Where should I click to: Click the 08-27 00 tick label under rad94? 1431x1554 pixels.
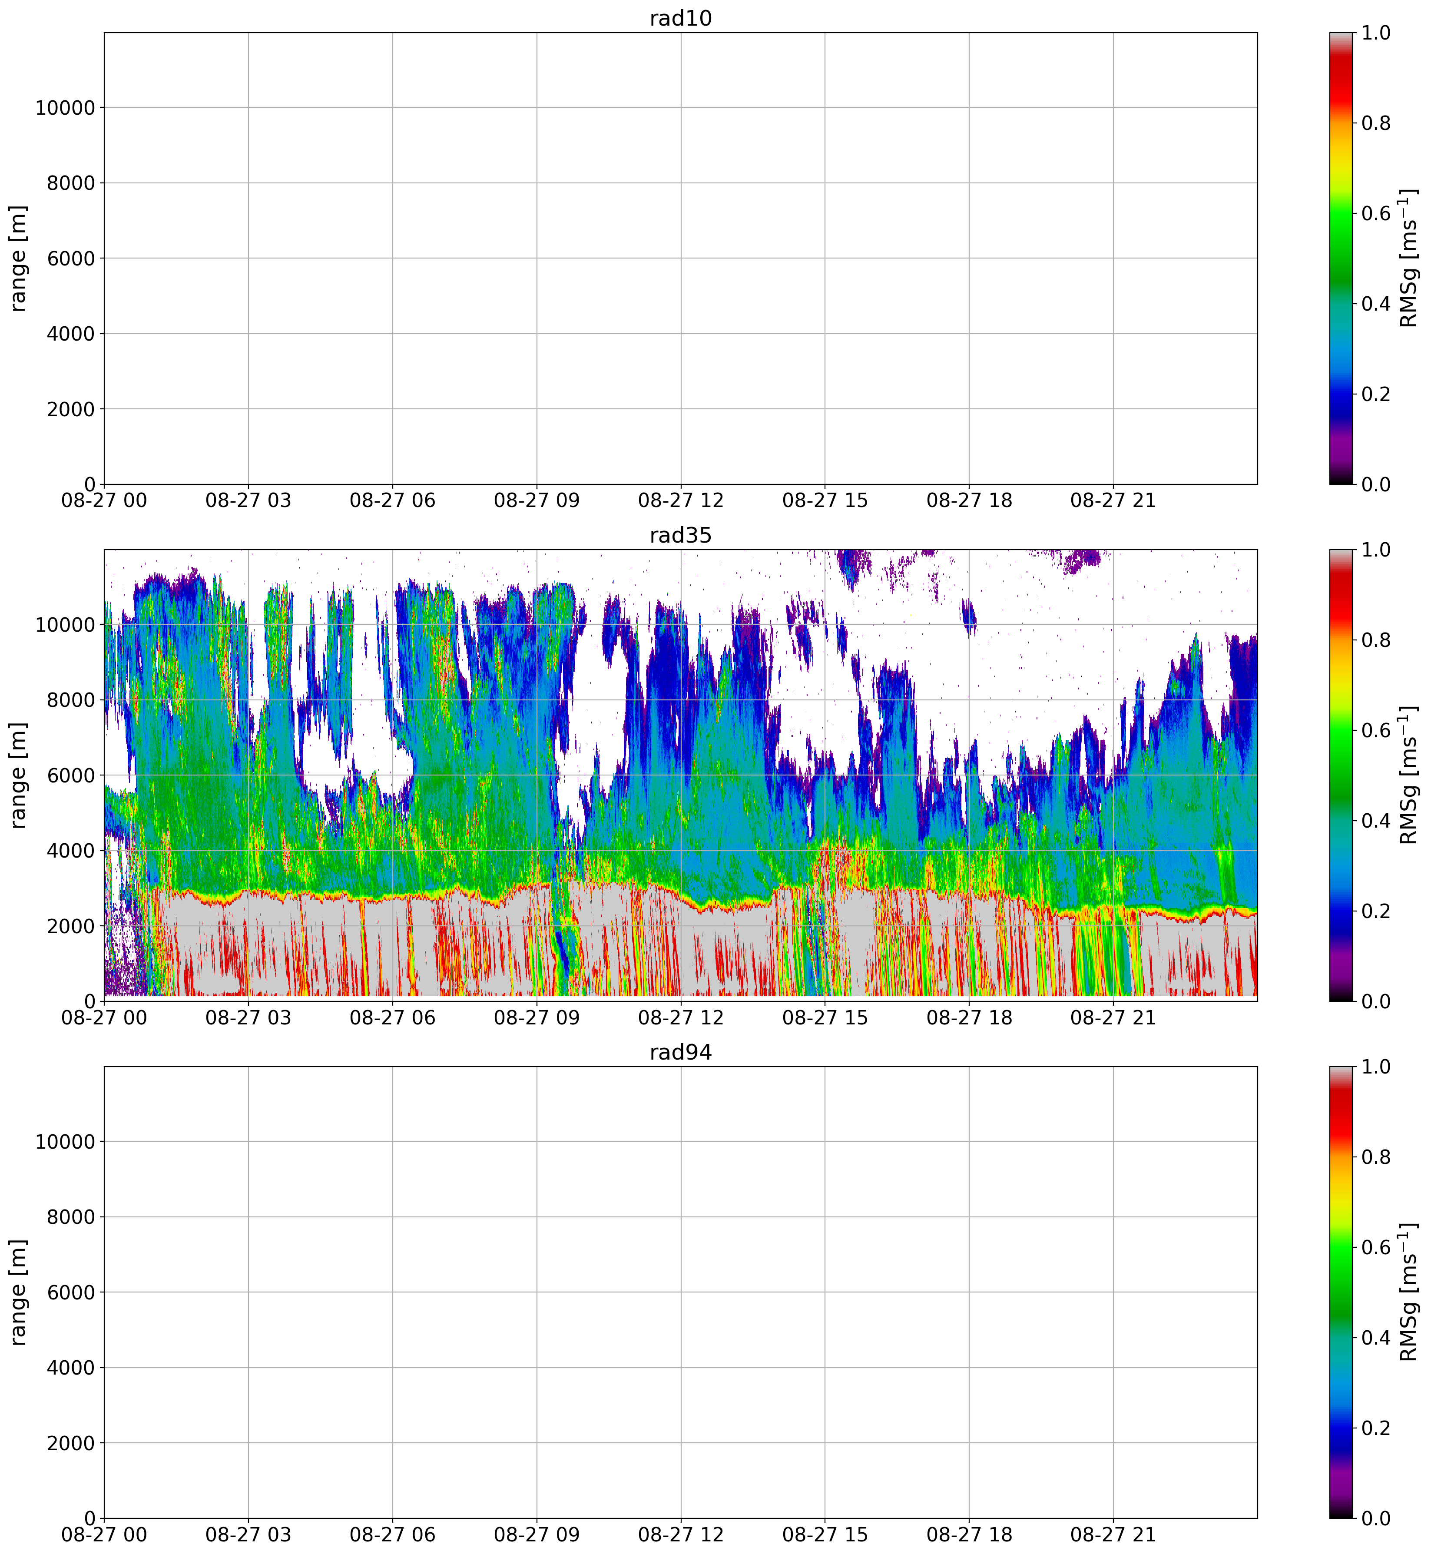pos(104,1534)
